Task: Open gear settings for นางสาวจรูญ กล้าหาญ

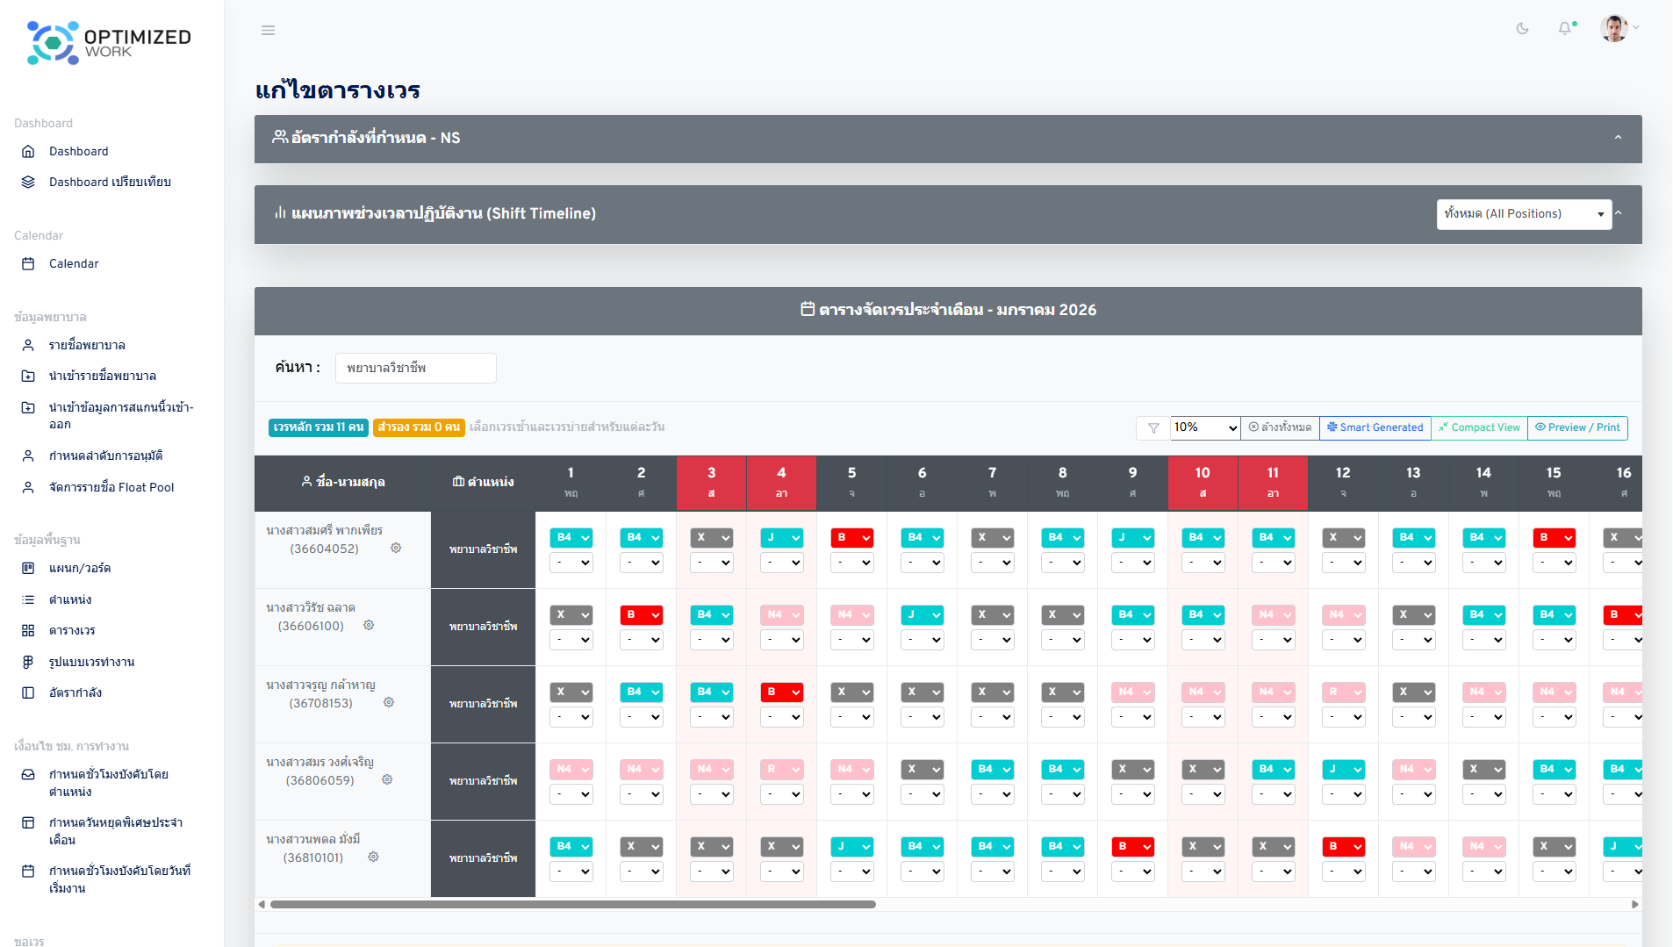Action: [x=389, y=703]
